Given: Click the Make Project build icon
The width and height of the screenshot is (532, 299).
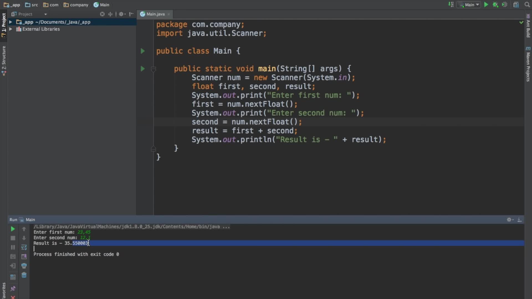Looking at the screenshot, I should coord(451,5).
